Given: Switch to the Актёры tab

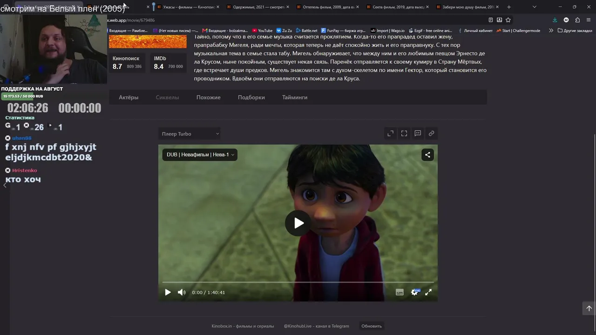Looking at the screenshot, I should tap(129, 97).
